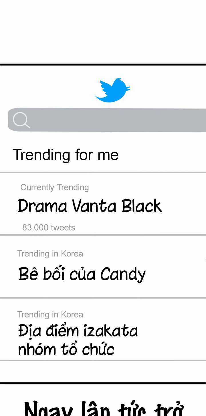Focus the gray search bar field
Image resolution: width=206 pixels, height=416 pixels.
click(x=114, y=120)
